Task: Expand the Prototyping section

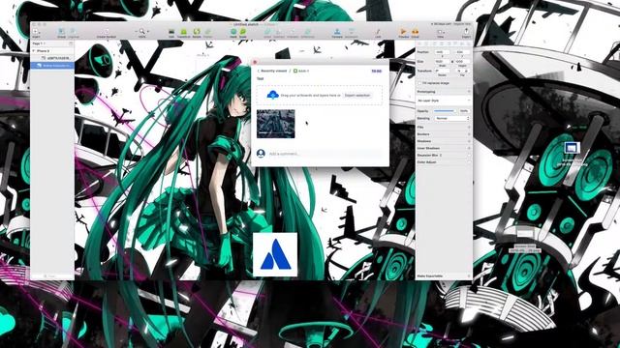Action: pyautogui.click(x=469, y=92)
